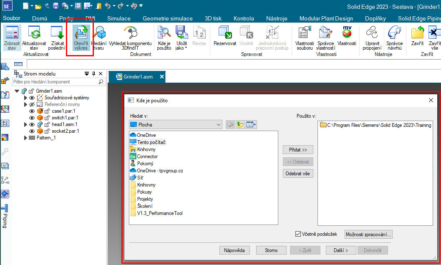Open Možnosti zpracování... options
The height and width of the screenshot is (265, 441).
coord(368,235)
